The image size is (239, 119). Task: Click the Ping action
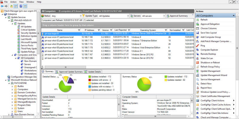click(x=203, y=46)
